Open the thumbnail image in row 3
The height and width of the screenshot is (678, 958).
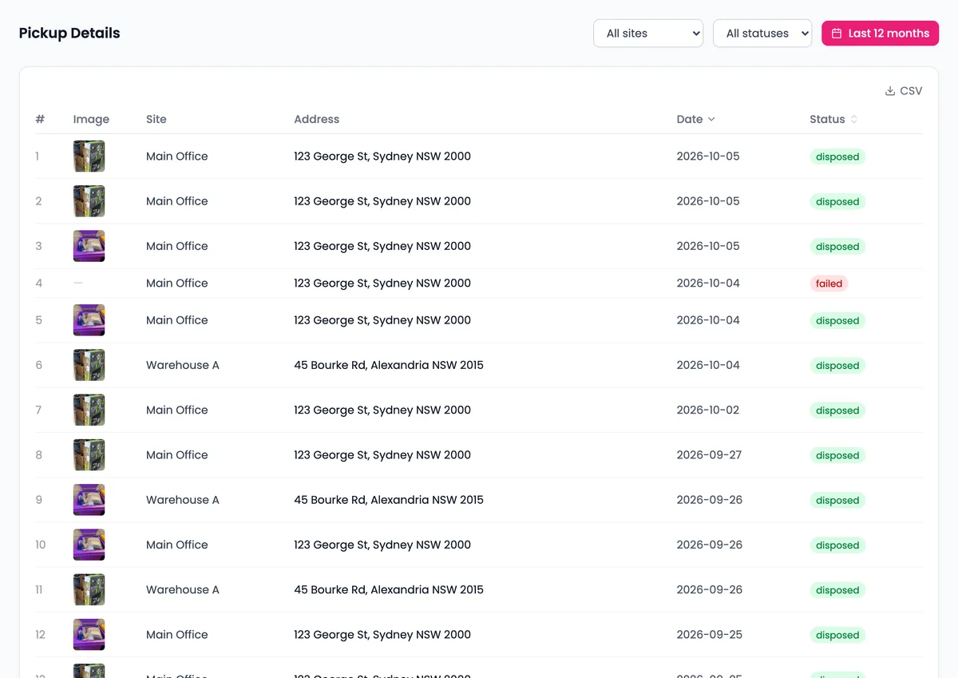tap(89, 246)
